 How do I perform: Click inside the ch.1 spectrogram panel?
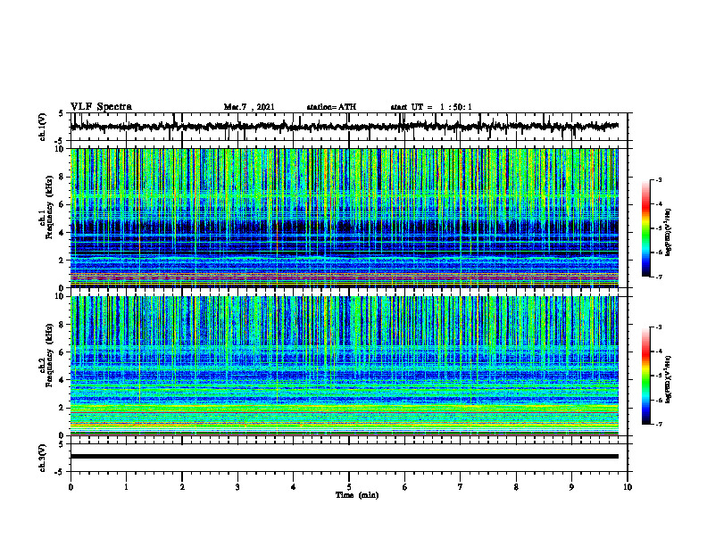[344, 218]
